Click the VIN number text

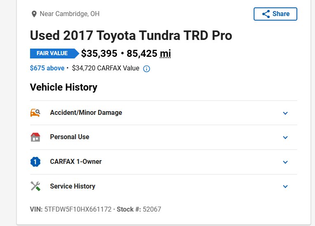point(78,209)
